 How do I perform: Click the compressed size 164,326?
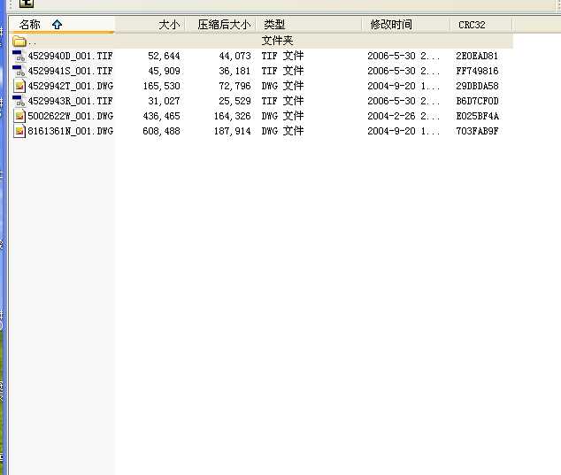(232, 116)
